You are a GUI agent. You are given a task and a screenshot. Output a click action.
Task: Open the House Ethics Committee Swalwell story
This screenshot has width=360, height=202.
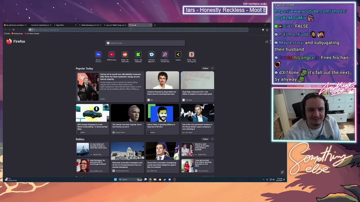tap(162, 157)
